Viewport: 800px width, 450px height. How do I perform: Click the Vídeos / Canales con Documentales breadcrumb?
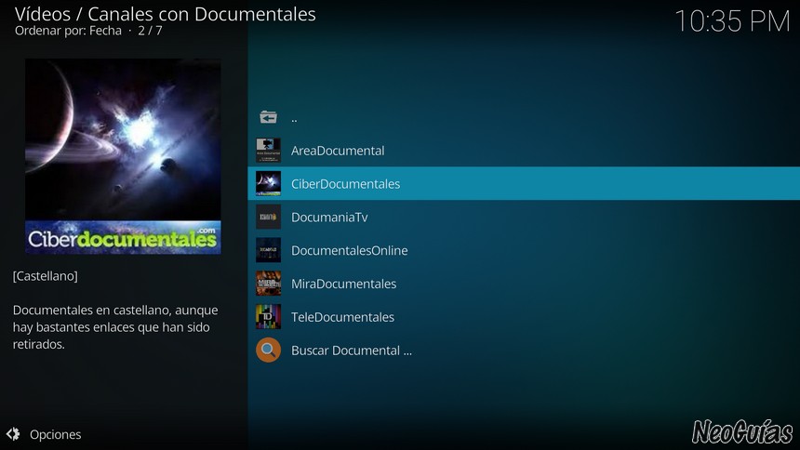166,14
